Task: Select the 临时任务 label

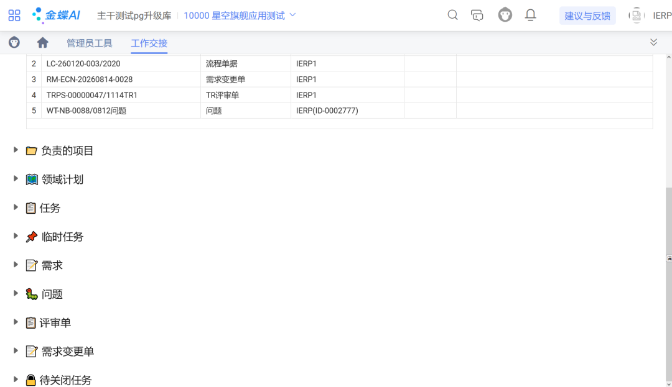Action: [62, 237]
